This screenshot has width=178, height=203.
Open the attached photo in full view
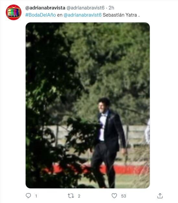point(88,105)
